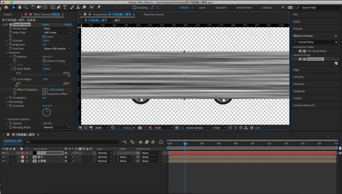Click the Scale Width slider handle
The width and height of the screenshot is (342, 194).
[x=69, y=76]
